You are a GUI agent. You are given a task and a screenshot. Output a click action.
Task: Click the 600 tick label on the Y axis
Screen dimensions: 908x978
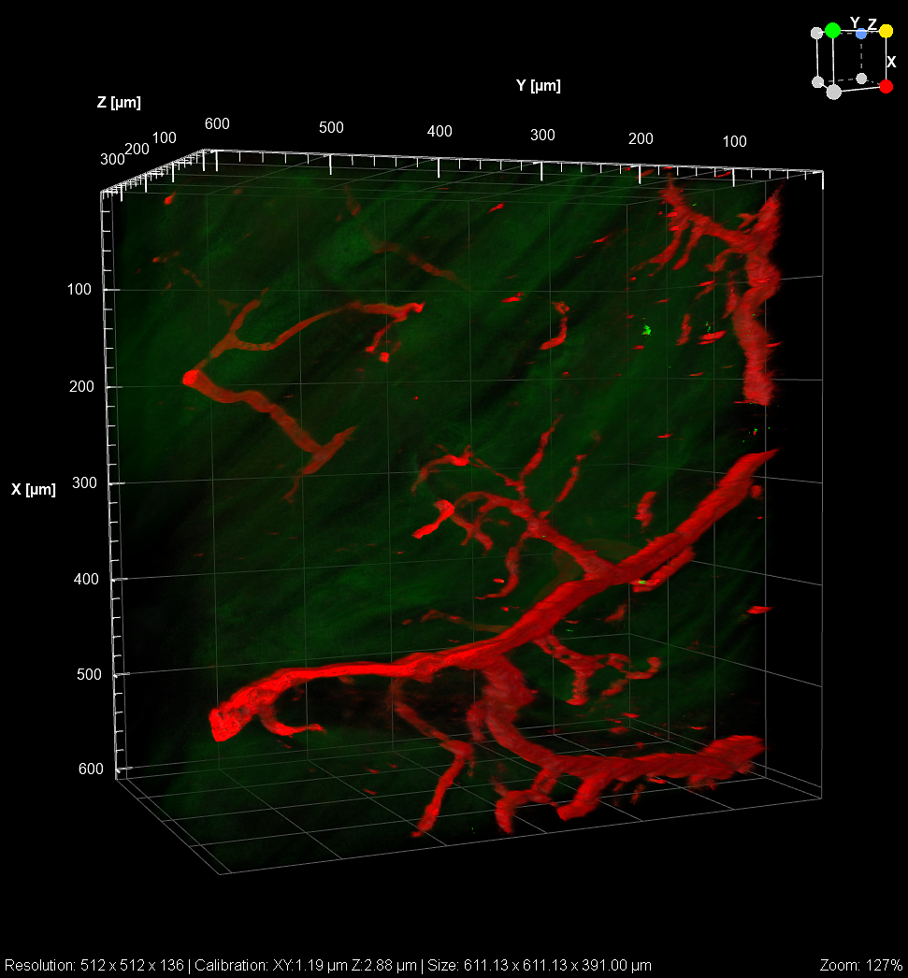point(217,124)
